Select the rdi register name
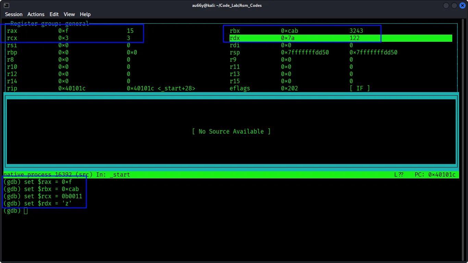The image size is (468, 263). tap(235, 45)
